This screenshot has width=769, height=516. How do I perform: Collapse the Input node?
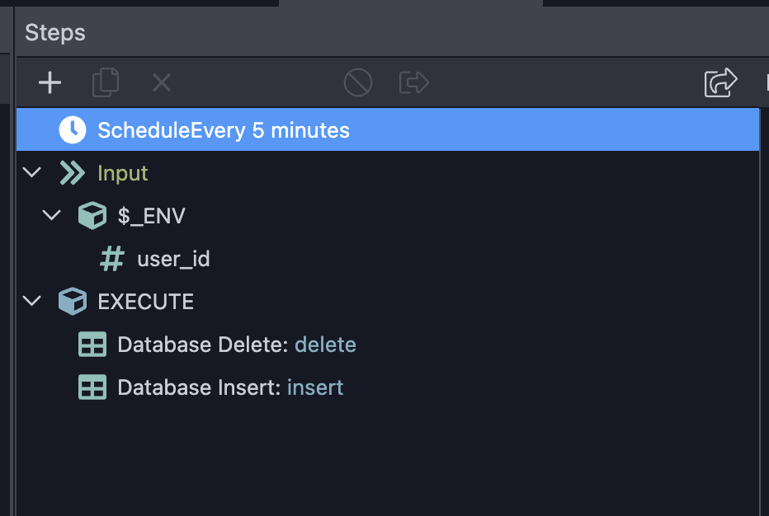pyautogui.click(x=32, y=172)
